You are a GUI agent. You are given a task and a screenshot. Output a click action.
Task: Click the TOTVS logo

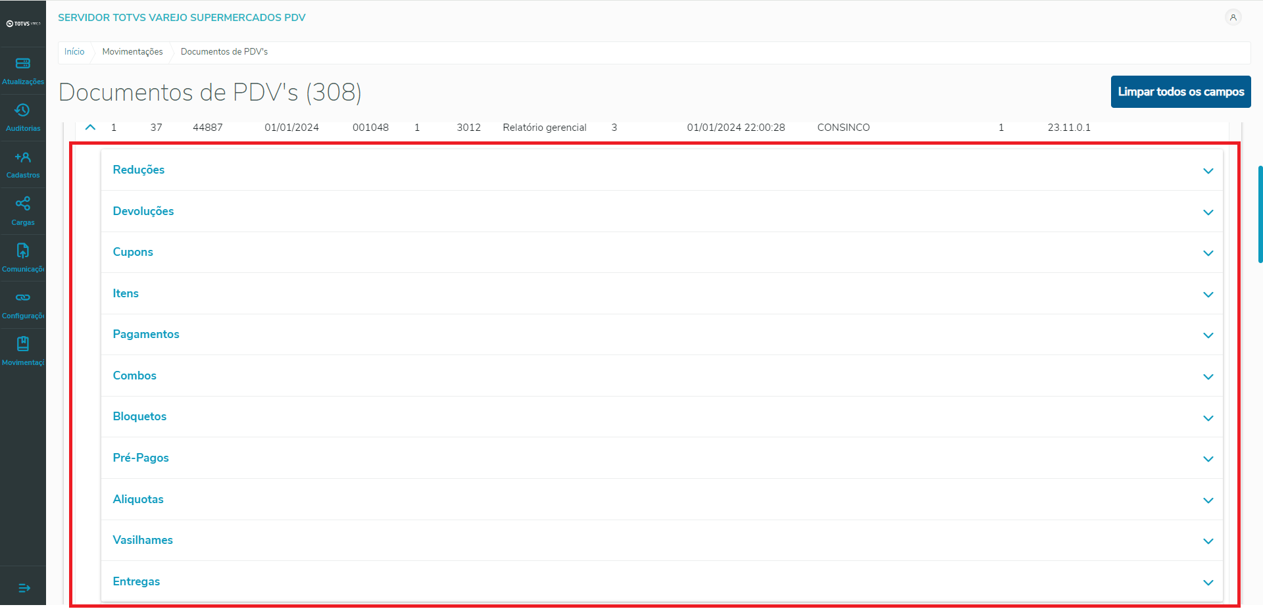point(23,24)
